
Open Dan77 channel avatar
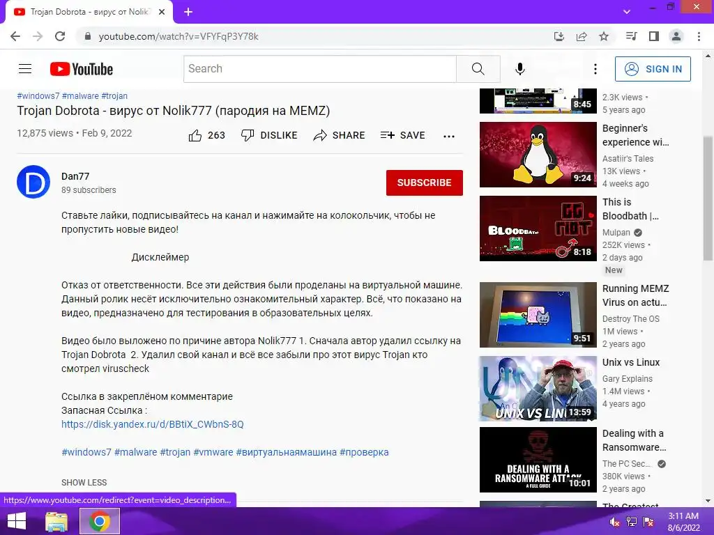pyautogui.click(x=33, y=182)
